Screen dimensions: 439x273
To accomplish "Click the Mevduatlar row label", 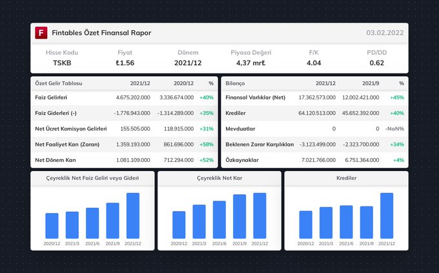I will coord(240,129).
